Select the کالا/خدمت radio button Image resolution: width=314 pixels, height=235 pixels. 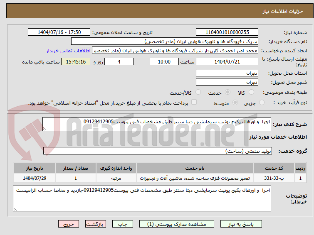(198, 92)
